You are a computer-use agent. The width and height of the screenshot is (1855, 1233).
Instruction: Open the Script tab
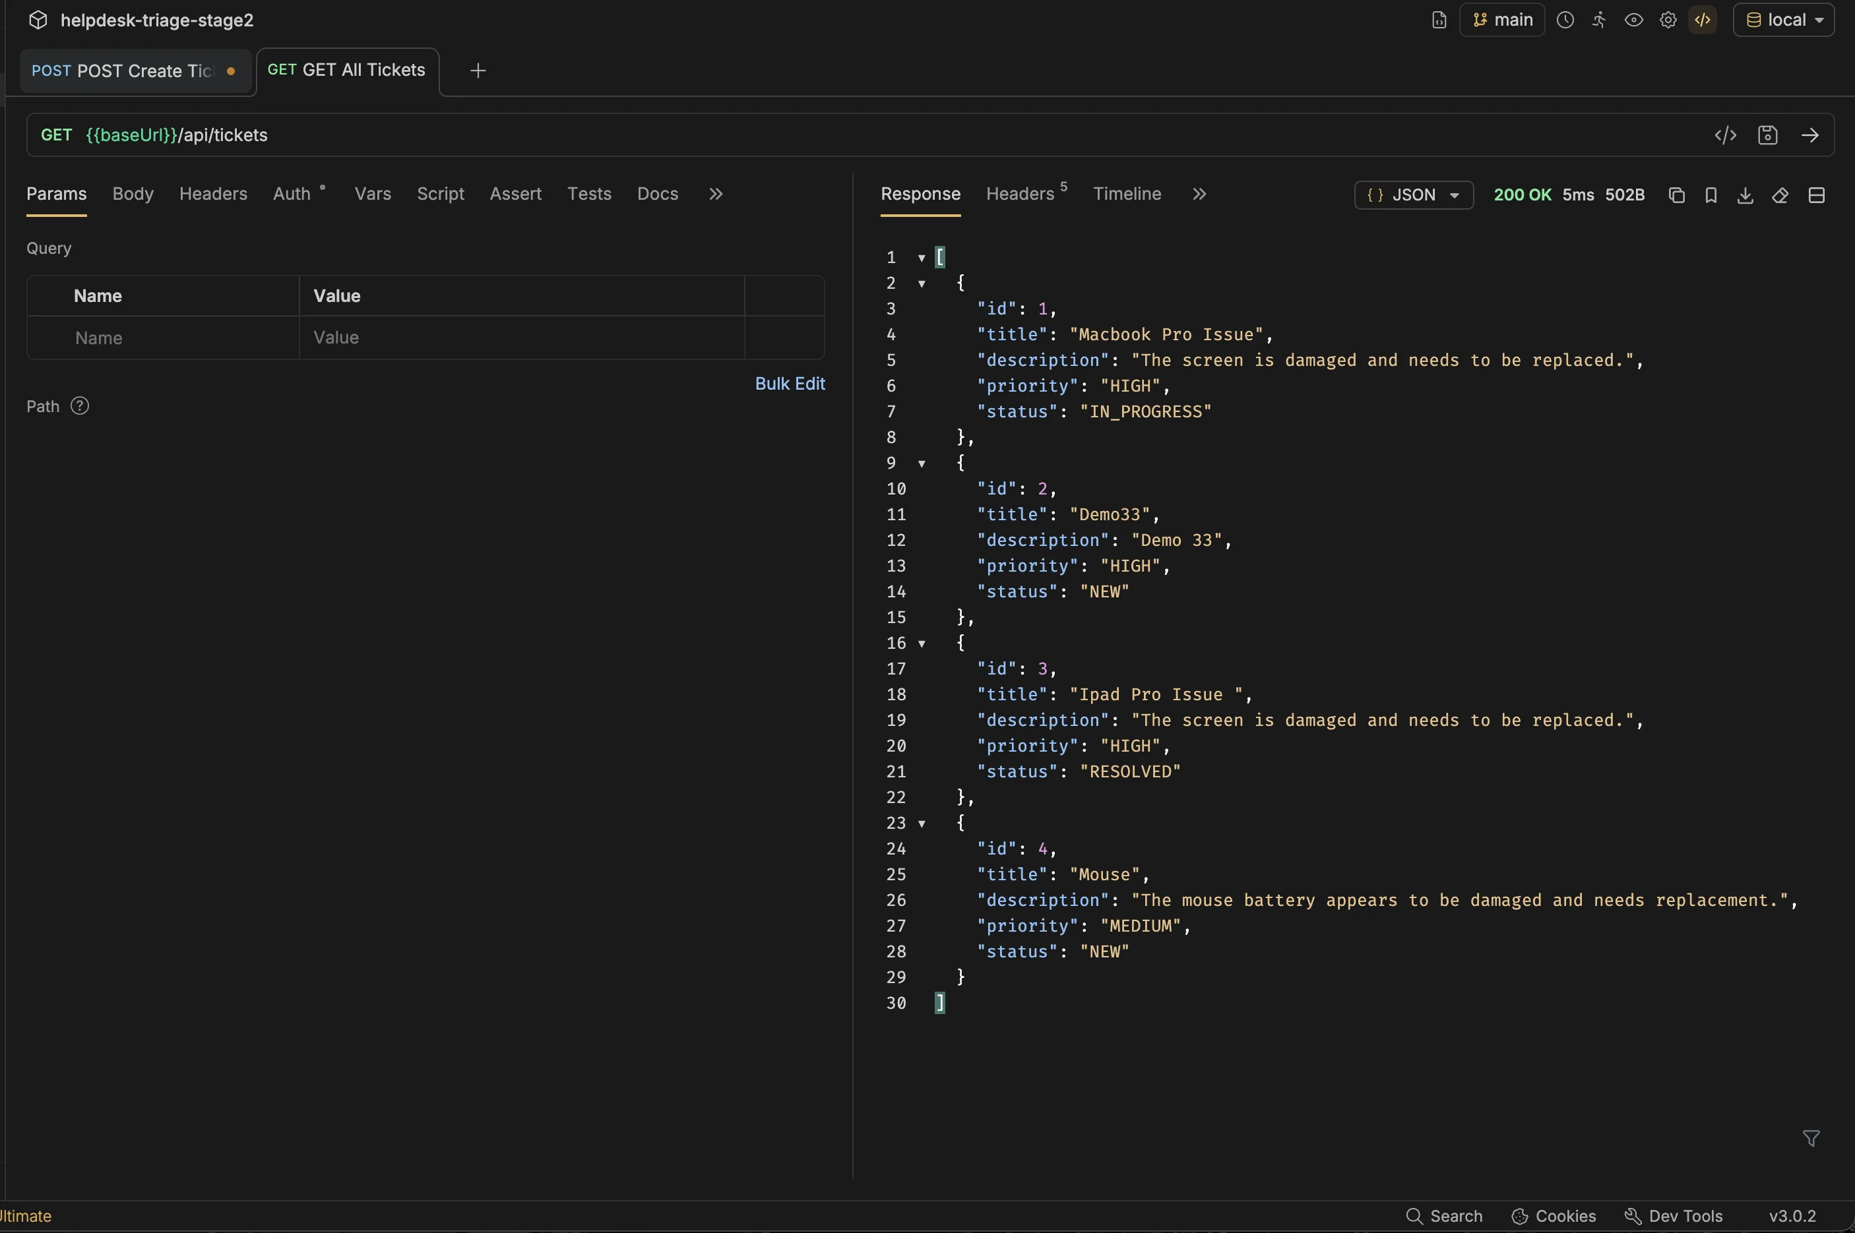point(441,193)
